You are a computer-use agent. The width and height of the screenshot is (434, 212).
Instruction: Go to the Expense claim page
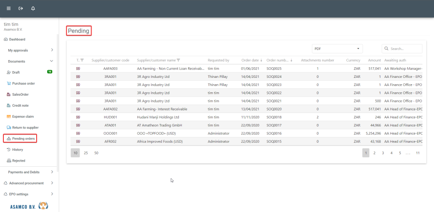pos(22,116)
